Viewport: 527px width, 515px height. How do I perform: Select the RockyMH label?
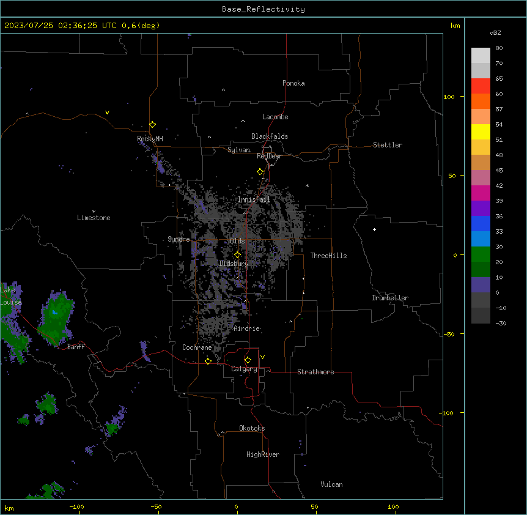[x=150, y=138]
